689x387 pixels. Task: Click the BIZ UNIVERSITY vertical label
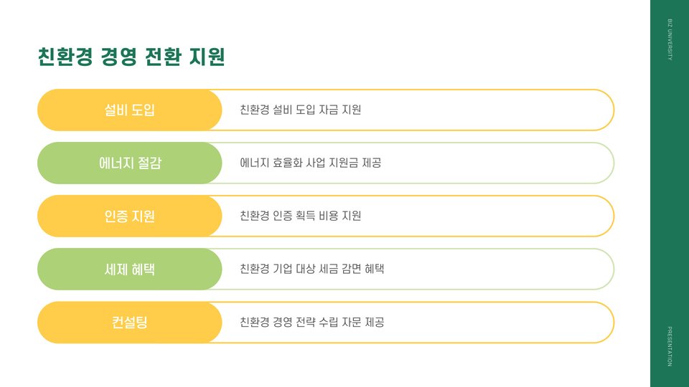670,39
